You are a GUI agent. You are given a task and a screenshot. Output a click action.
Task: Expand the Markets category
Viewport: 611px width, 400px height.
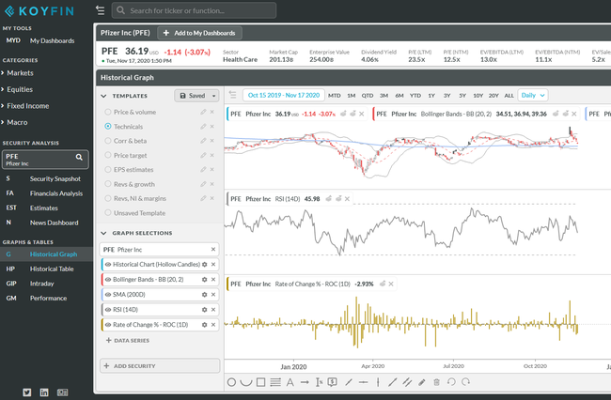coord(18,73)
